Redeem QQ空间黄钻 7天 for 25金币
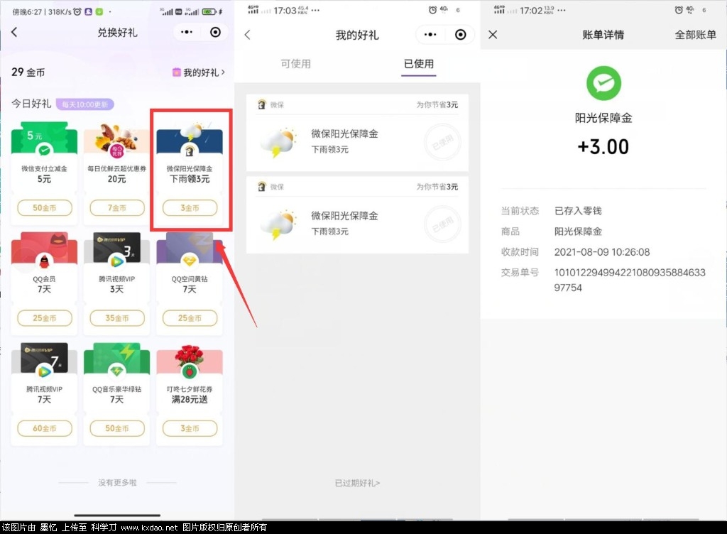 click(190, 318)
